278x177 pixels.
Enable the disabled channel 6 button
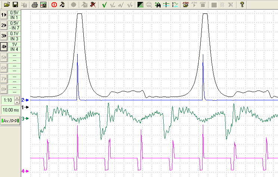(x=4, y=68)
